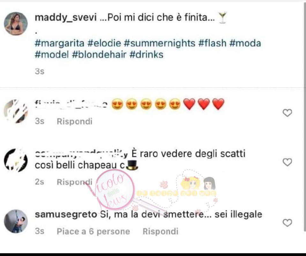Screen dimensions: 306x256
Task: Open the #elodie hashtag
Action: [x=104, y=43]
